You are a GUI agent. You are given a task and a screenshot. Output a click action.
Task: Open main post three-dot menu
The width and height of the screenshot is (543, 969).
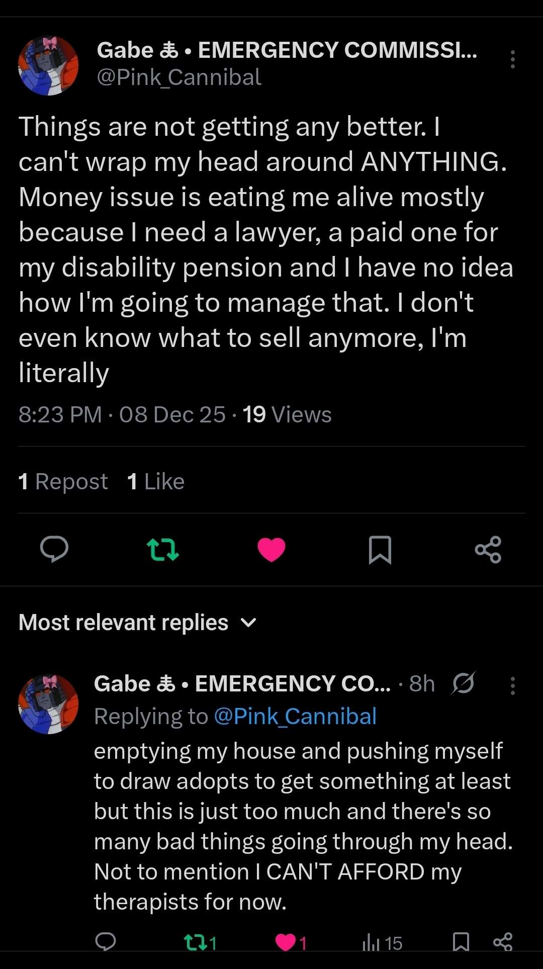pyautogui.click(x=512, y=59)
